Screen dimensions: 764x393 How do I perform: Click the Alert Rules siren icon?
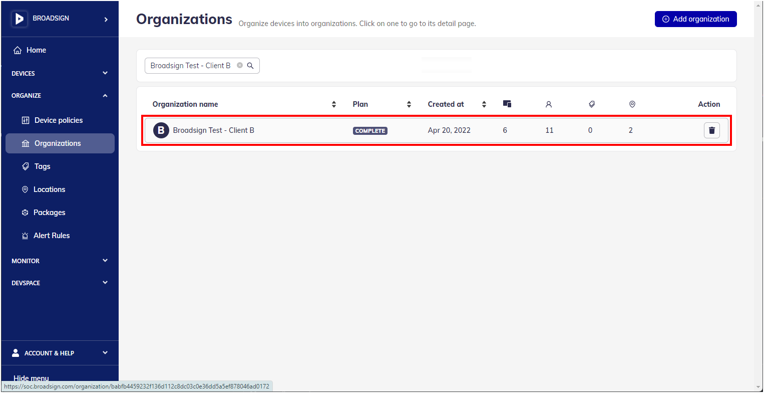pos(25,236)
